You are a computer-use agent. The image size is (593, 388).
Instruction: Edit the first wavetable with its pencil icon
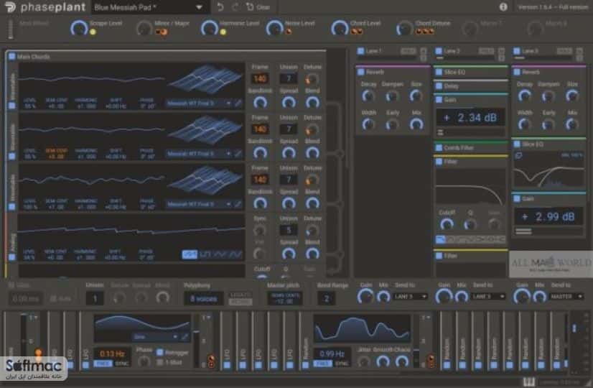(238, 103)
